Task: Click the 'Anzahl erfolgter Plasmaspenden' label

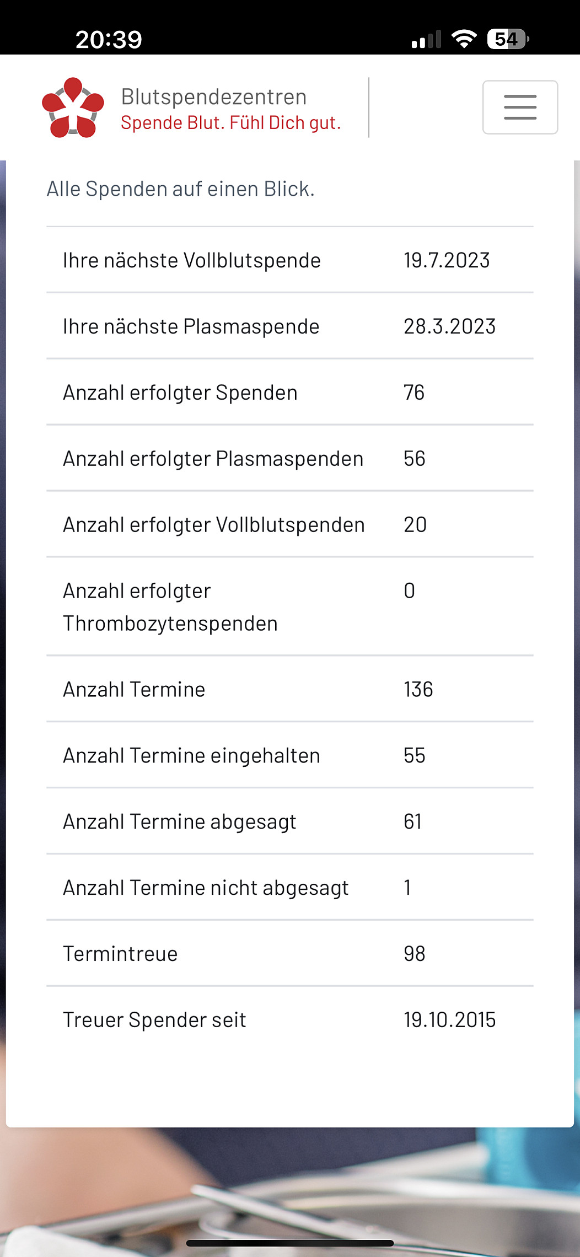Action: [213, 459]
